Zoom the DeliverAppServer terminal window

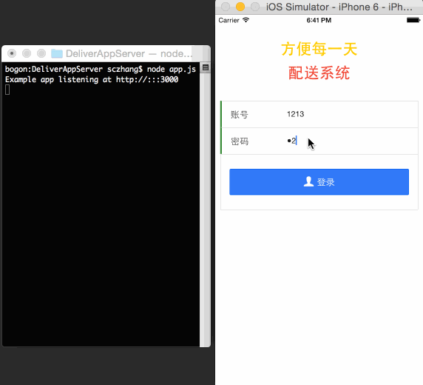pyautogui.click(x=41, y=53)
